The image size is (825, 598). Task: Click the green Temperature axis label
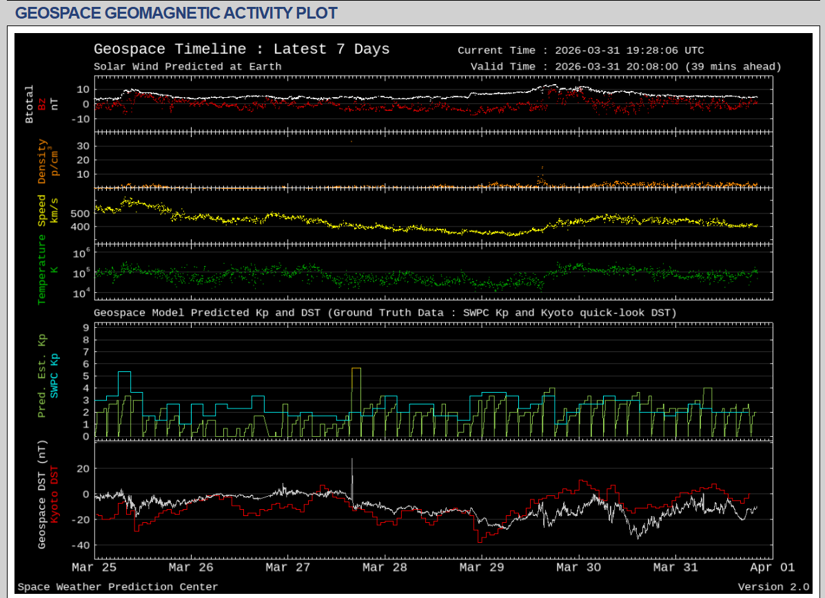tap(42, 269)
